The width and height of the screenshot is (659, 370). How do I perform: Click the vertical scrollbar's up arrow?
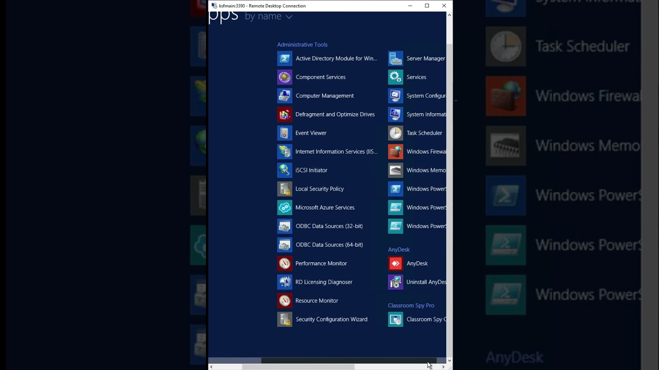[449, 15]
